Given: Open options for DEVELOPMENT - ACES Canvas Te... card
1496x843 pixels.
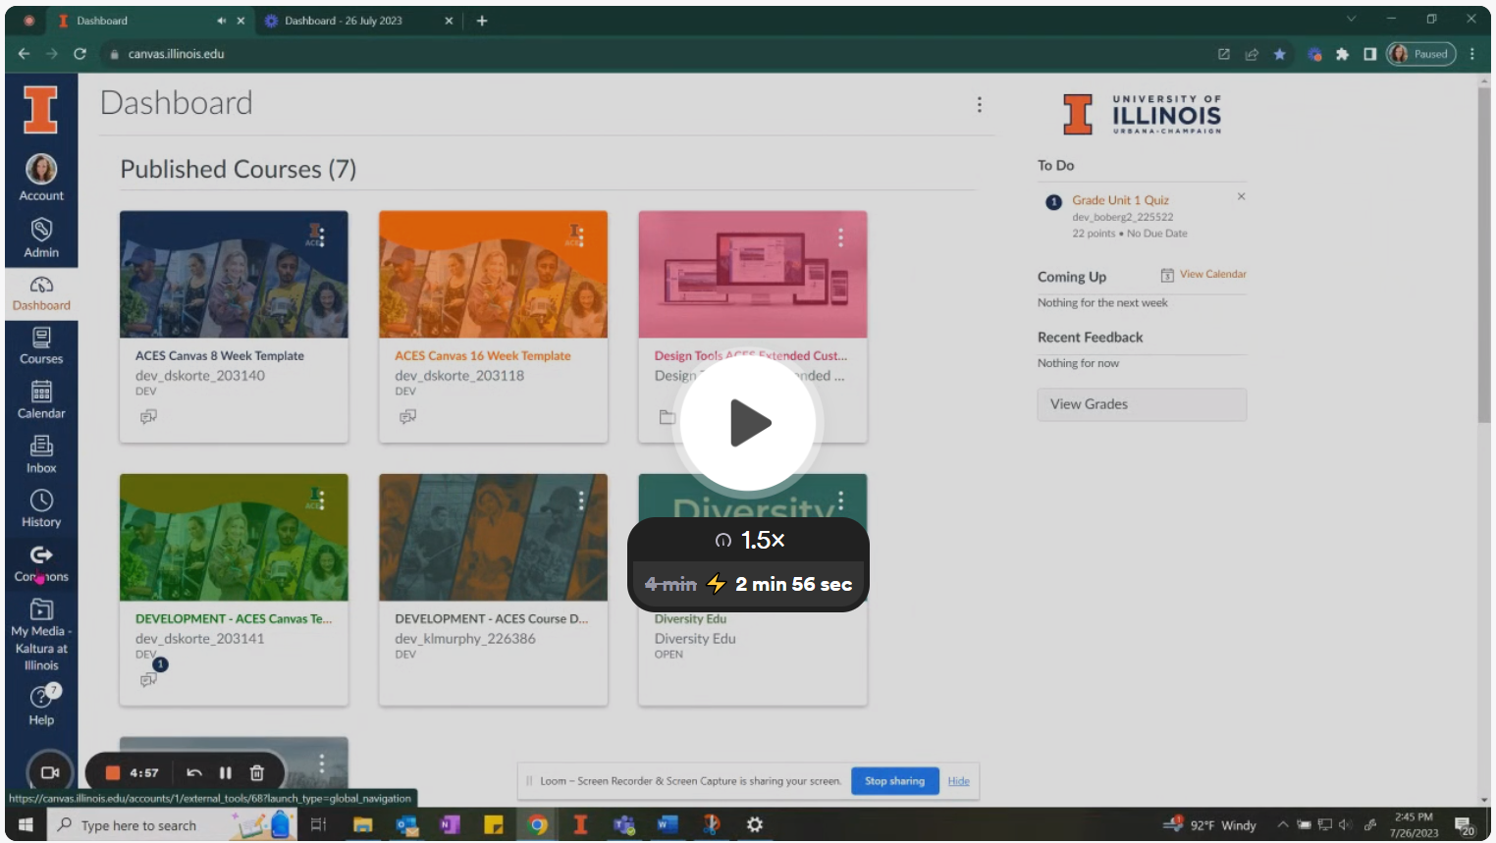Looking at the screenshot, I should coord(322,501).
